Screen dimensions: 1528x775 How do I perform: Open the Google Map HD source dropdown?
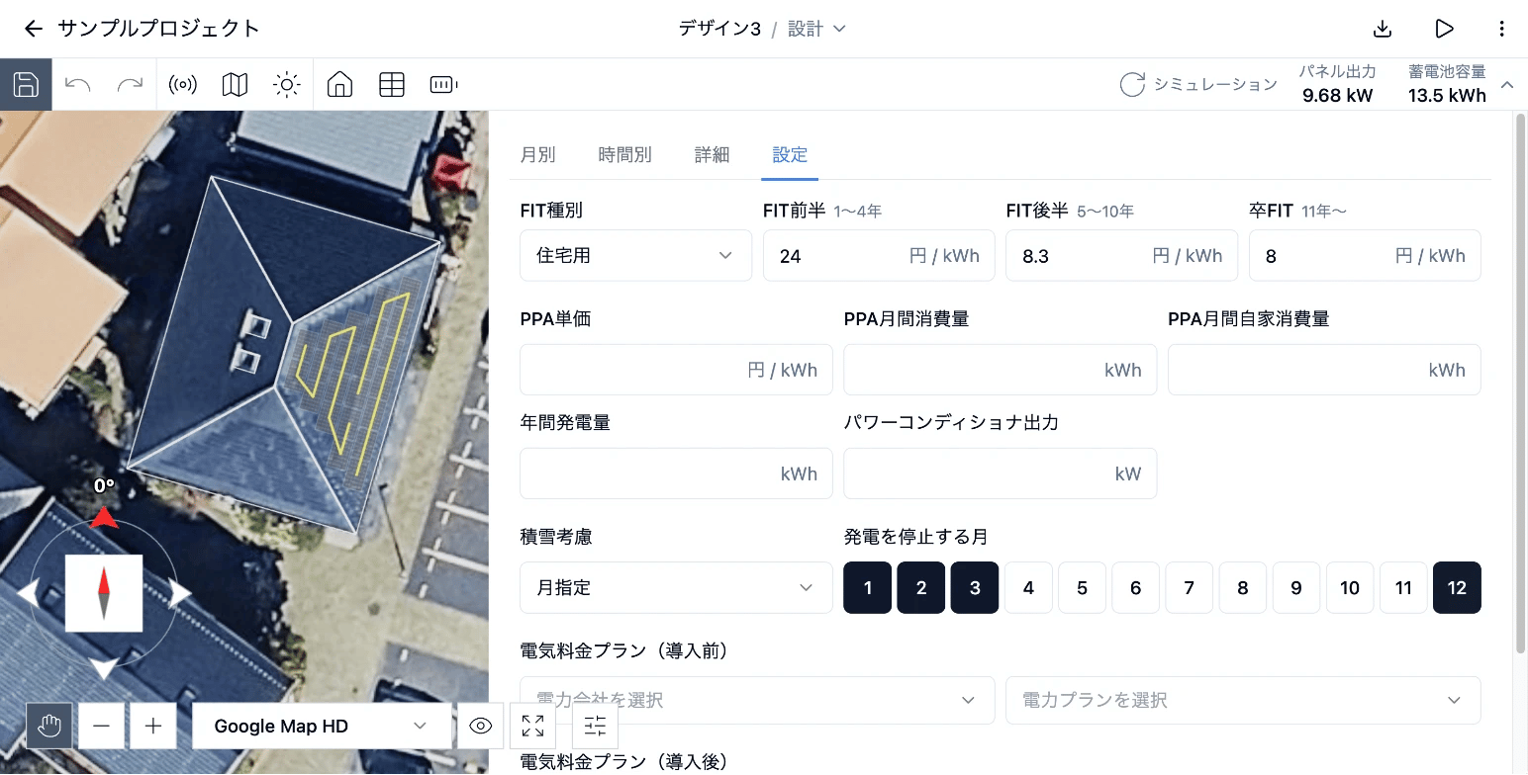pyautogui.click(x=320, y=726)
